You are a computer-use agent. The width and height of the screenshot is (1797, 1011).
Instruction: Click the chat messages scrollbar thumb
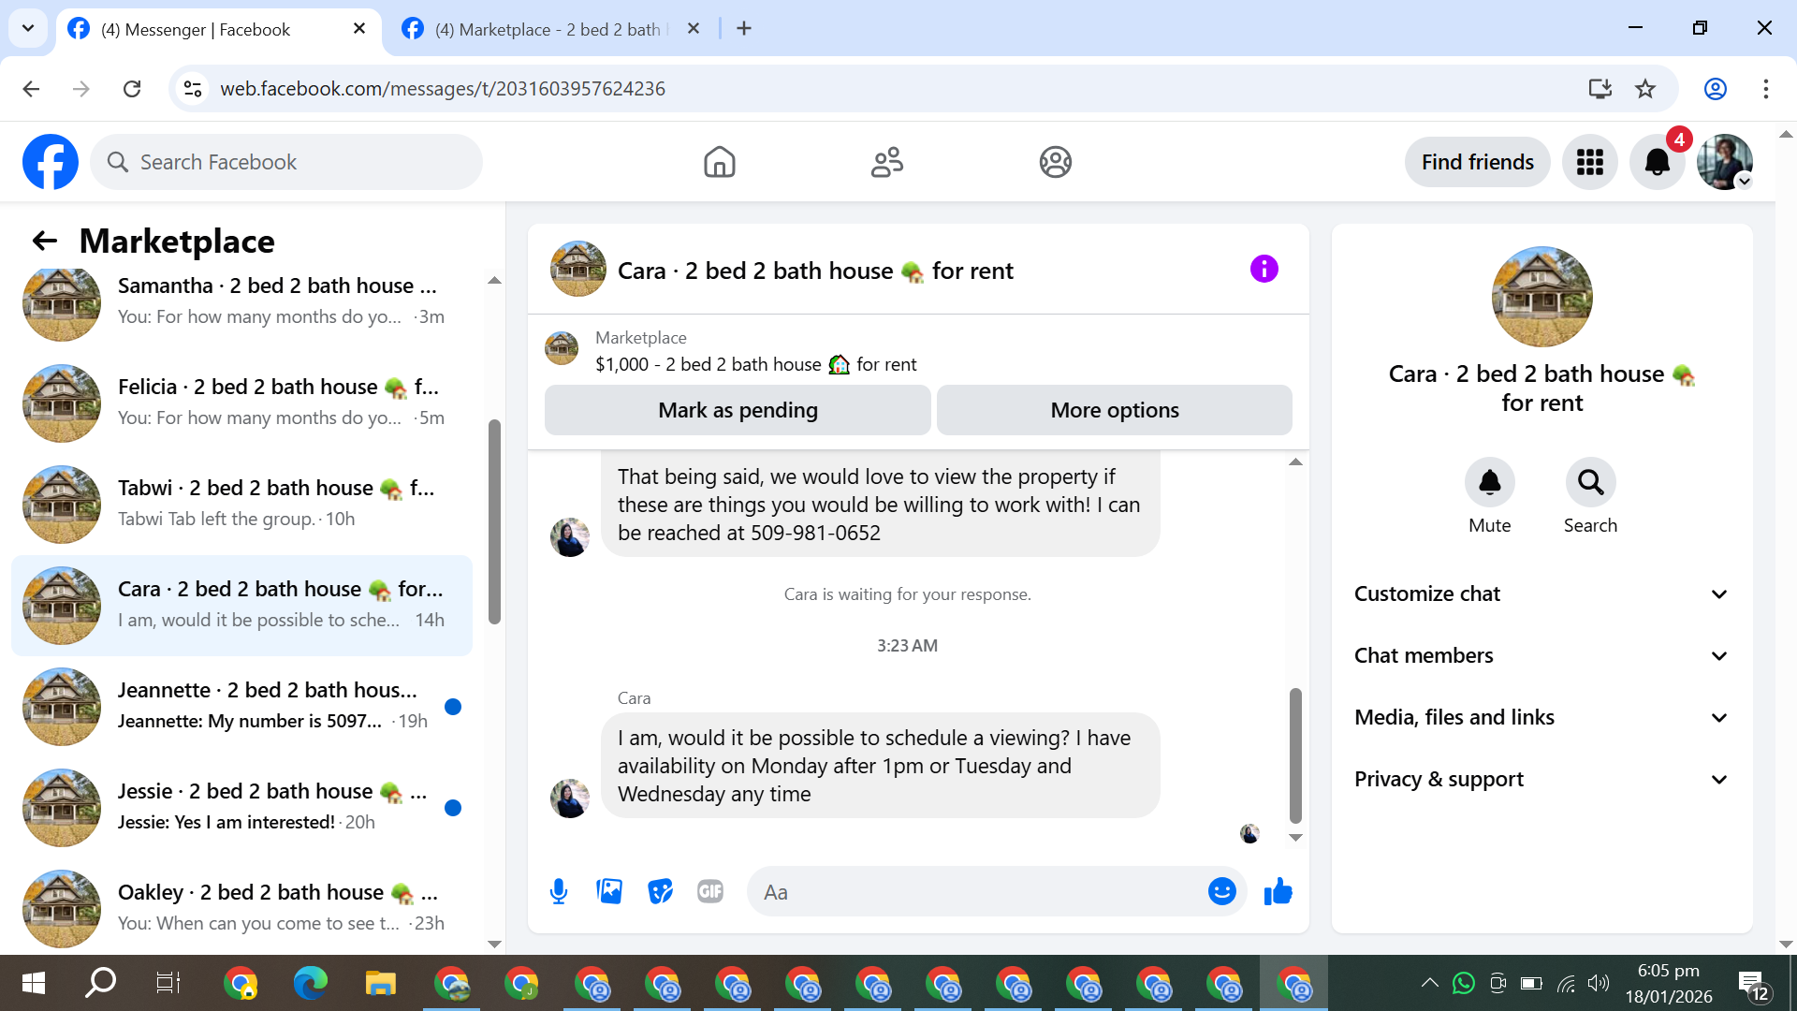pos(1295,755)
